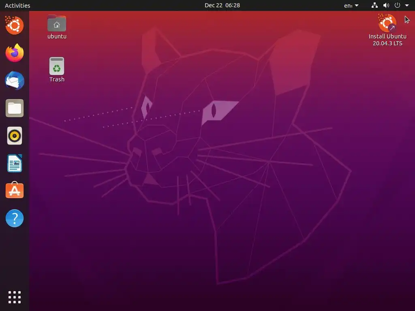The width and height of the screenshot is (415, 311).
Task: Open Firefox from the dock
Action: [x=15, y=53]
